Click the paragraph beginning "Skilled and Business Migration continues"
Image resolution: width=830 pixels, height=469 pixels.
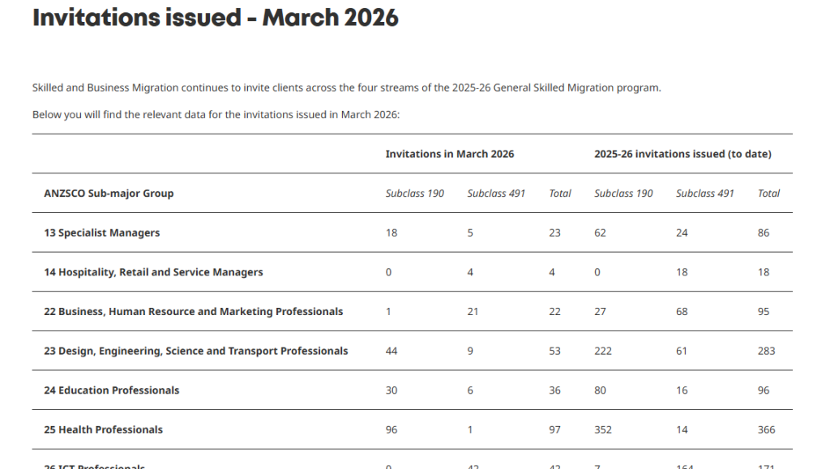(x=347, y=87)
